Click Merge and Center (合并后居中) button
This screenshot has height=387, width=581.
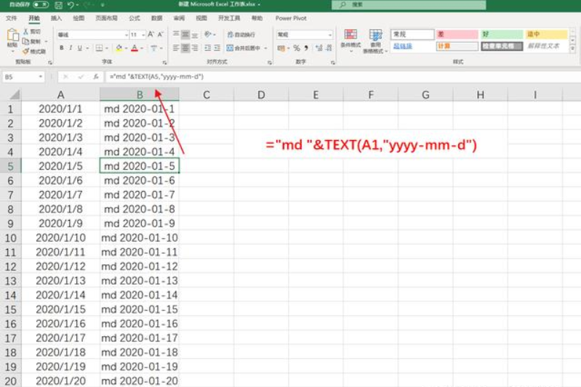pos(246,48)
